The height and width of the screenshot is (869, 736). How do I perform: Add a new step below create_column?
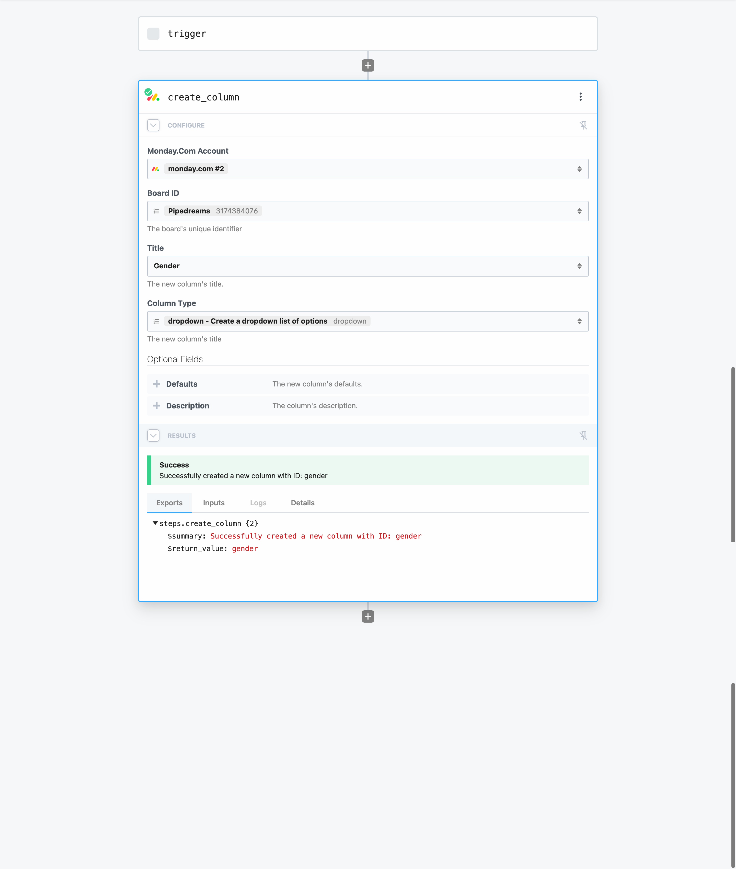click(x=367, y=616)
